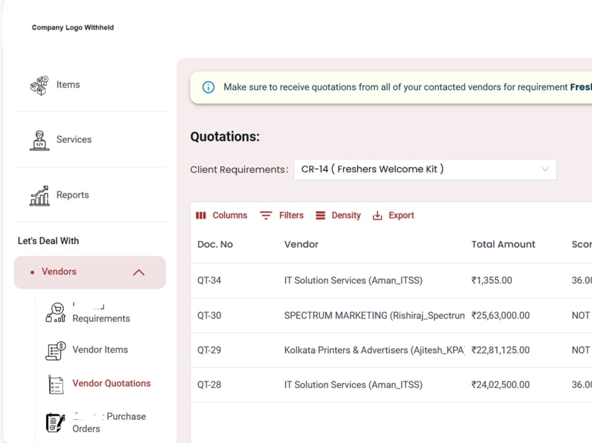Open the Reports chart icon
The image size is (592, 443).
pos(40,195)
